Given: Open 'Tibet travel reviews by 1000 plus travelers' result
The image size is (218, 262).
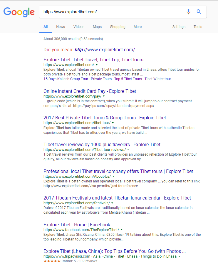Looking at the screenshot, I should (x=102, y=144).
